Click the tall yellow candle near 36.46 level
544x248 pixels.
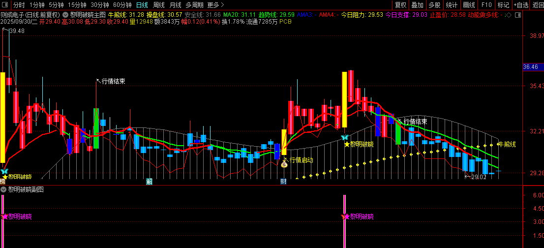click(x=344, y=100)
